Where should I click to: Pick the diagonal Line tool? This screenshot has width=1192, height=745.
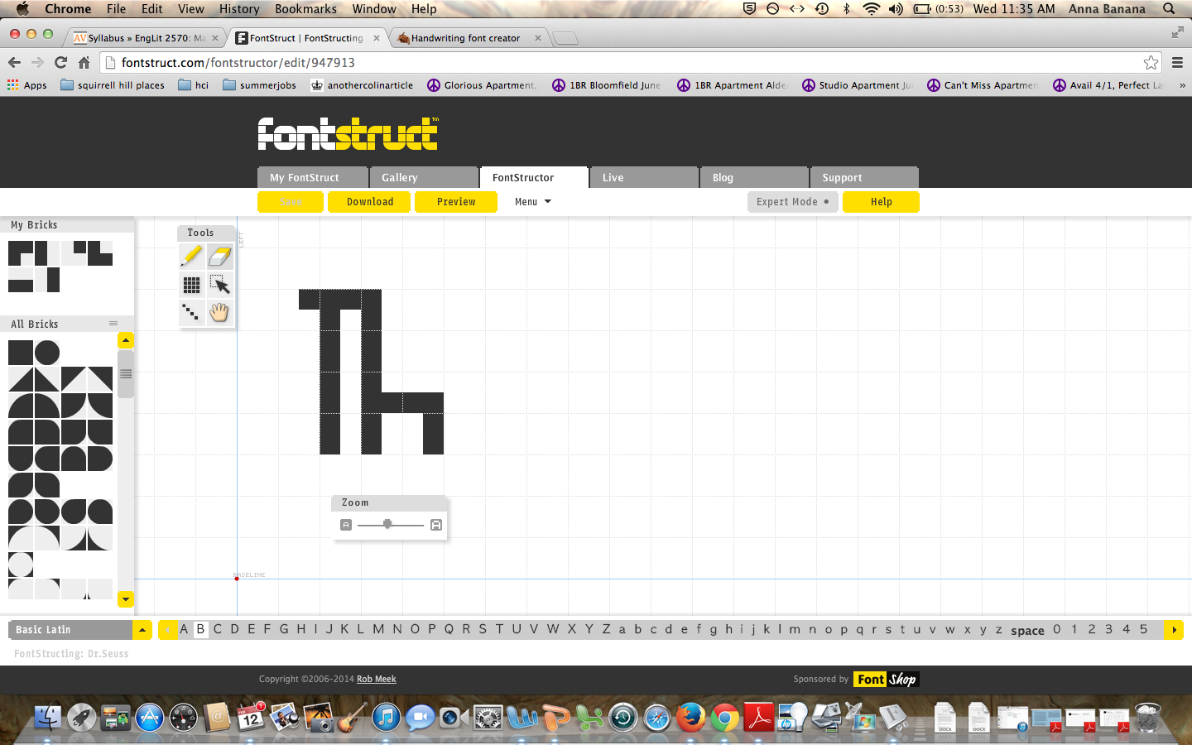click(x=191, y=312)
